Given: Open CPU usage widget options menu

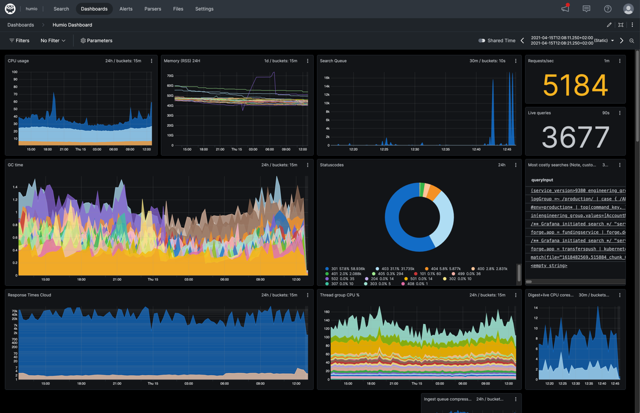Looking at the screenshot, I should (151, 61).
